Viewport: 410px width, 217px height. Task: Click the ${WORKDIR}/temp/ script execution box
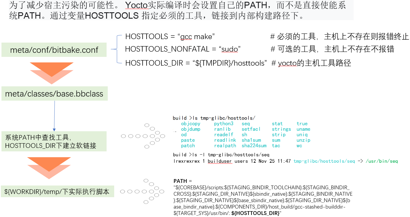(57, 192)
